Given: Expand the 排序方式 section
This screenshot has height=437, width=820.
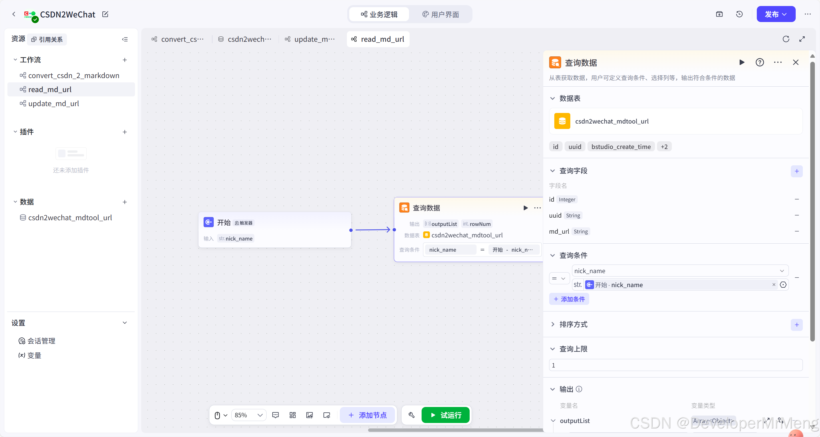Looking at the screenshot, I should coord(553,324).
